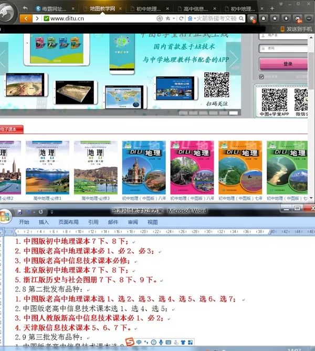Screen dimensions: 315x351
Task: Click banner next slide right arrow
Action: point(233,59)
